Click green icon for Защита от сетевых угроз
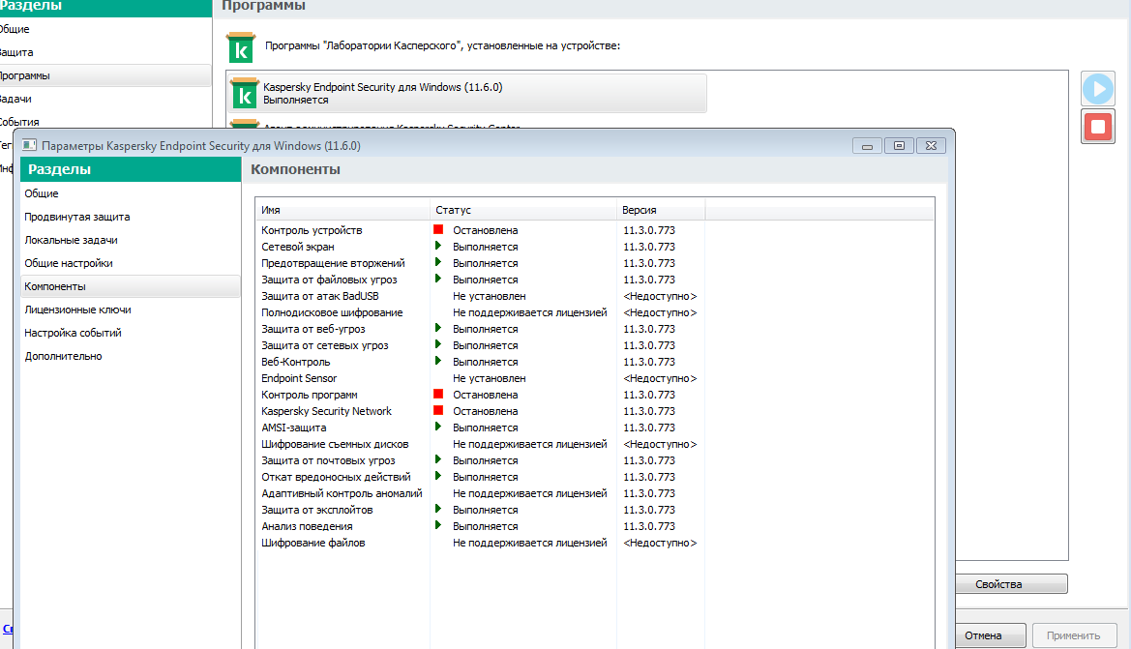Viewport: 1131px width, 649px height. (x=438, y=344)
